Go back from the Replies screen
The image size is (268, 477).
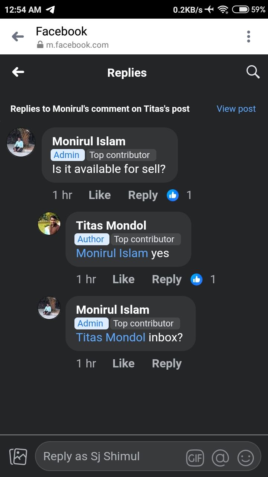pos(18,72)
